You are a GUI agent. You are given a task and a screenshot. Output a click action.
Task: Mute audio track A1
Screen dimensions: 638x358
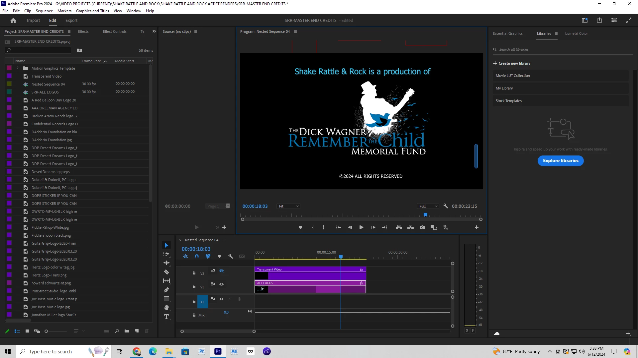221,299
